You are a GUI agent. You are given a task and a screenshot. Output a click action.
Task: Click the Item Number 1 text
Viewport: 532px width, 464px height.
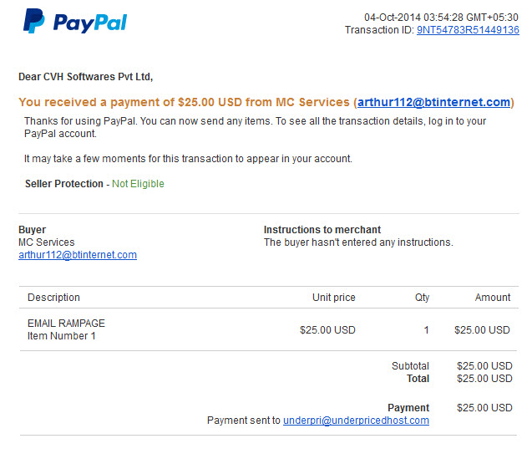pos(62,336)
